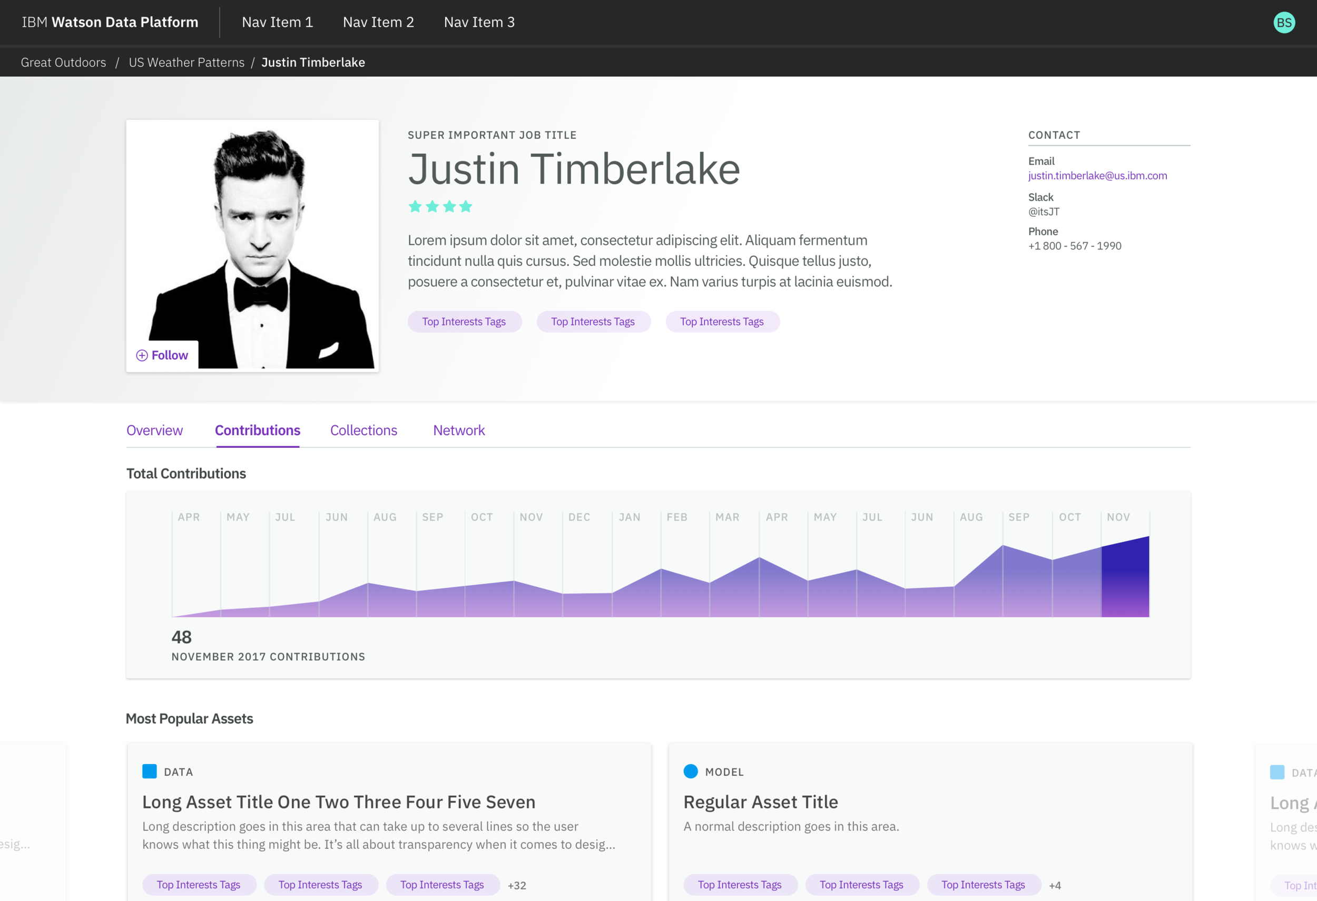Image resolution: width=1317 pixels, height=901 pixels.
Task: Switch to the Collections tab
Action: point(363,431)
